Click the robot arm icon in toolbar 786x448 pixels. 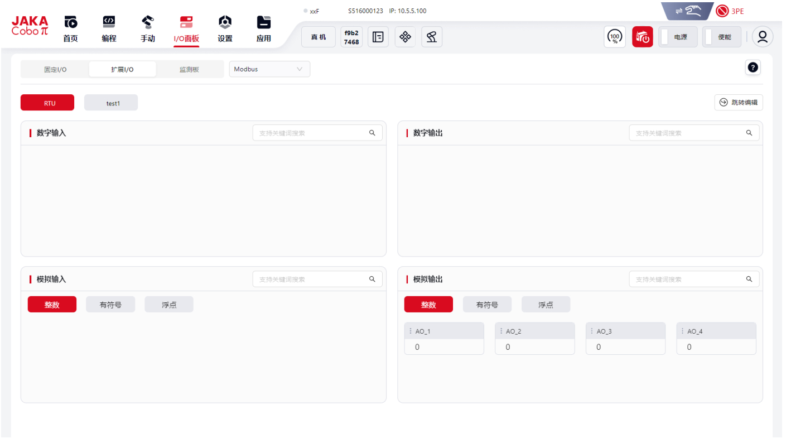coord(432,37)
